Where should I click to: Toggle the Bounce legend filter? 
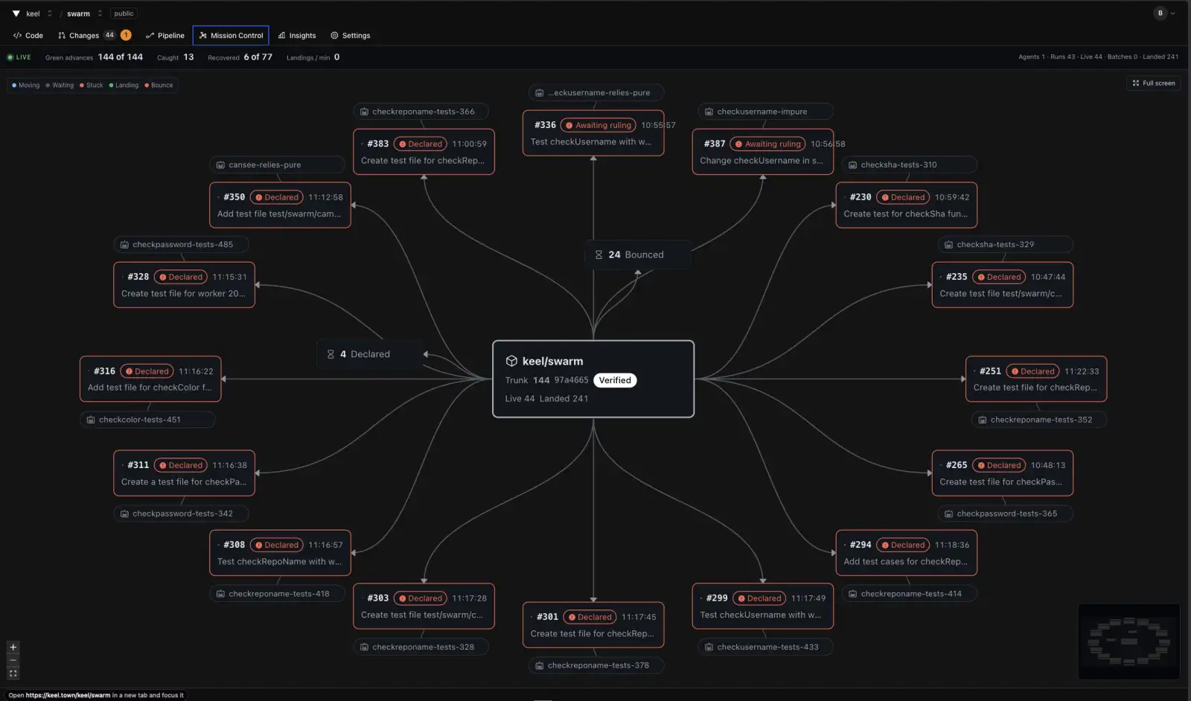point(159,86)
